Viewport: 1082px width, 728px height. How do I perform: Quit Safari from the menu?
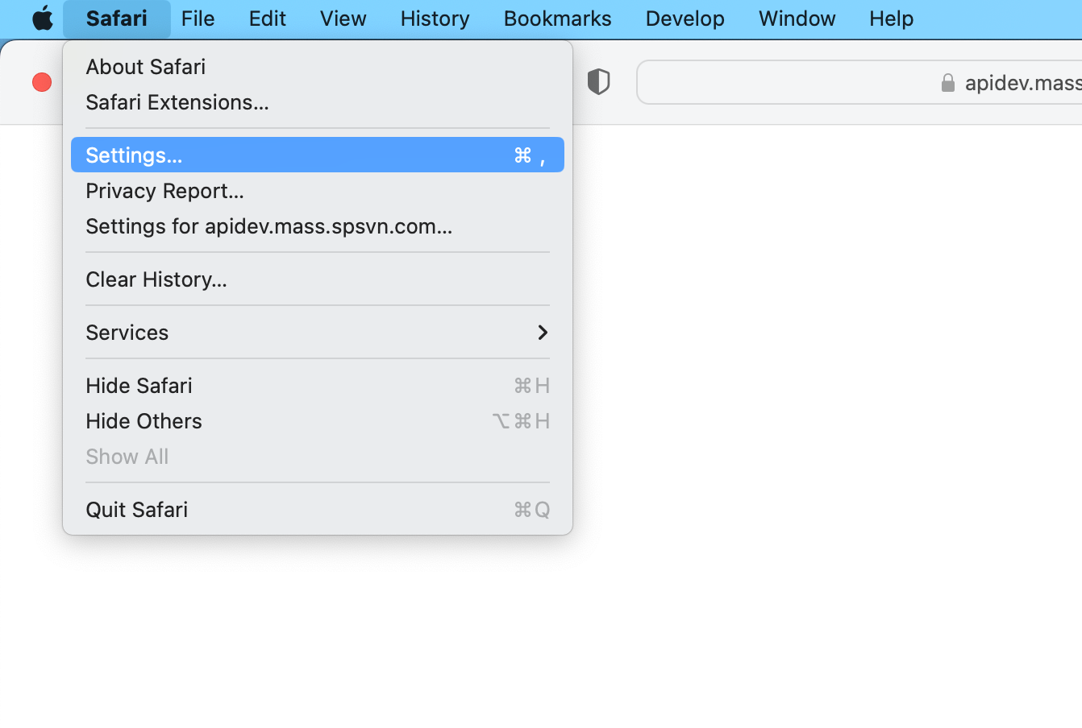[137, 510]
